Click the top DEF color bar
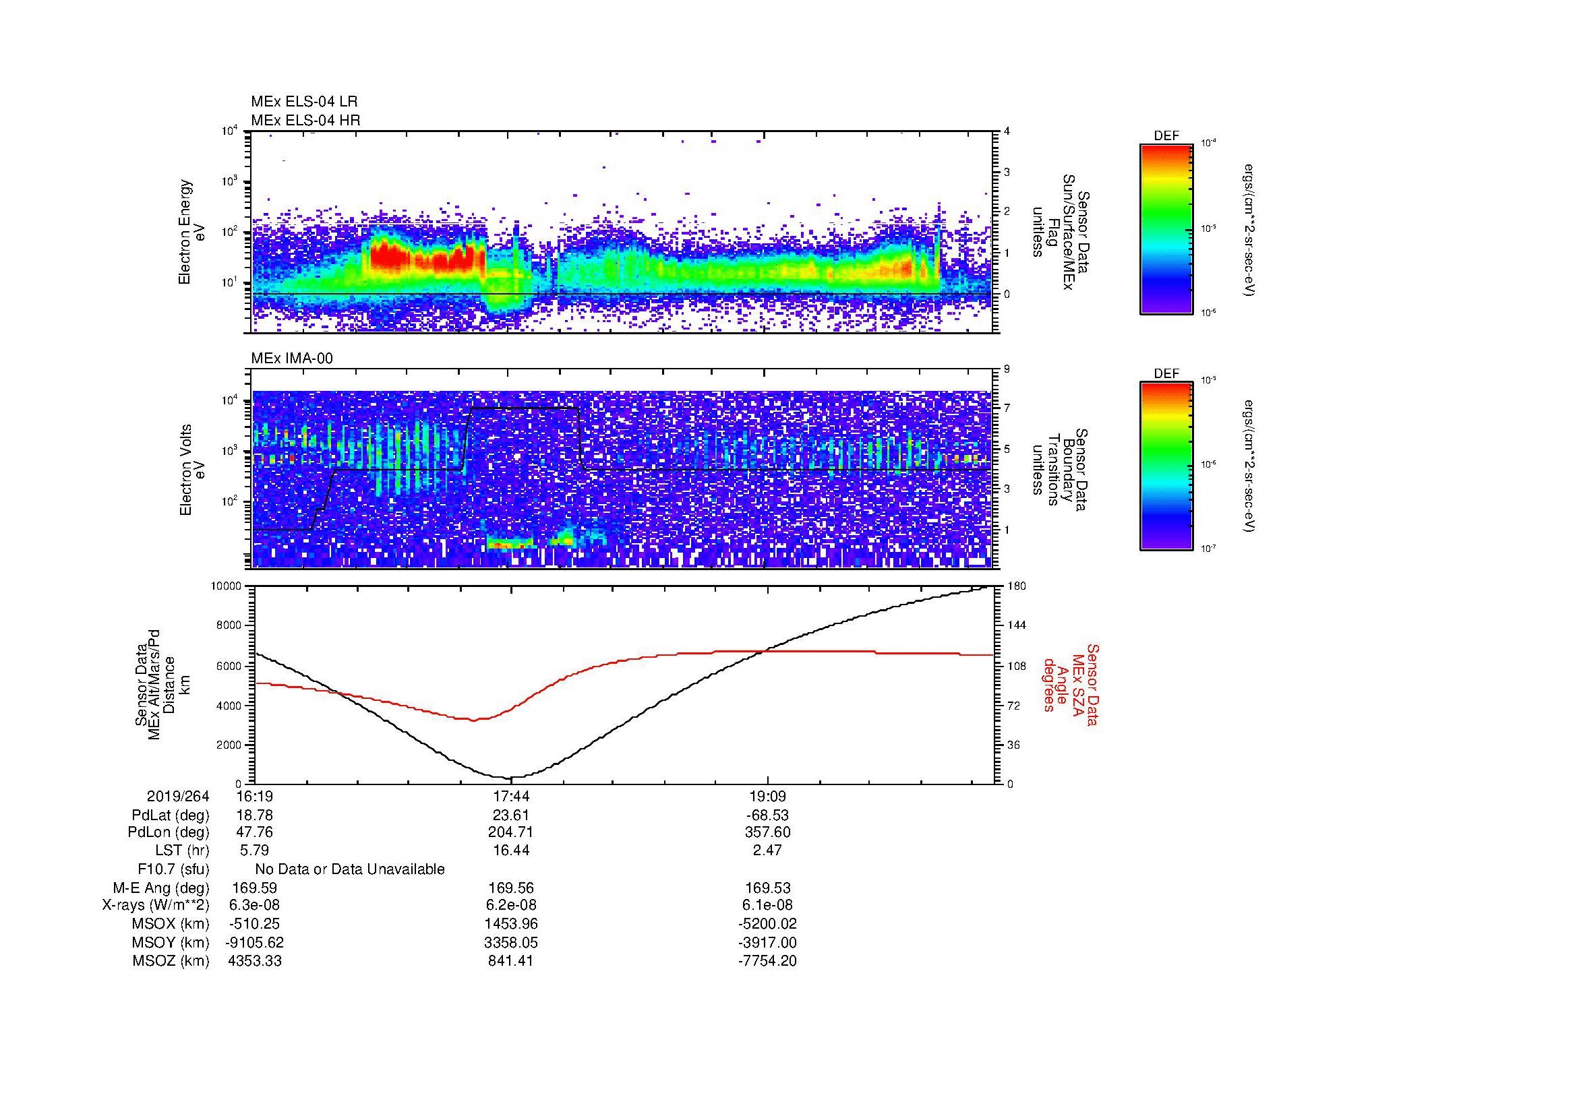Viewport: 1577px width, 1114px height. [1166, 228]
